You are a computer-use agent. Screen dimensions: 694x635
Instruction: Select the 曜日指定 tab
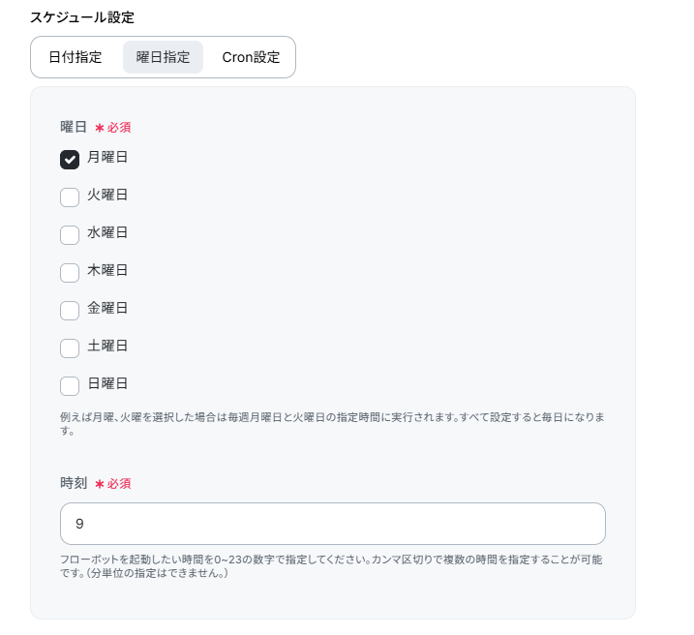[163, 57]
